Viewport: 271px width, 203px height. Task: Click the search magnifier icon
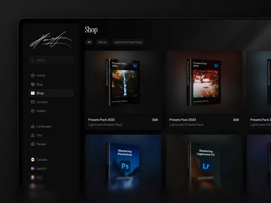[x=33, y=60]
